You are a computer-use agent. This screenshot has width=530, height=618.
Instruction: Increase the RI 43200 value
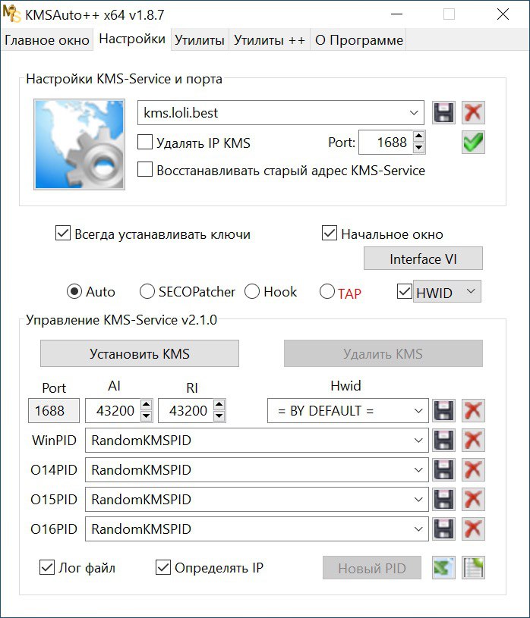pos(219,405)
